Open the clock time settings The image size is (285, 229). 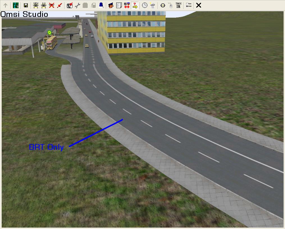pos(145,5)
